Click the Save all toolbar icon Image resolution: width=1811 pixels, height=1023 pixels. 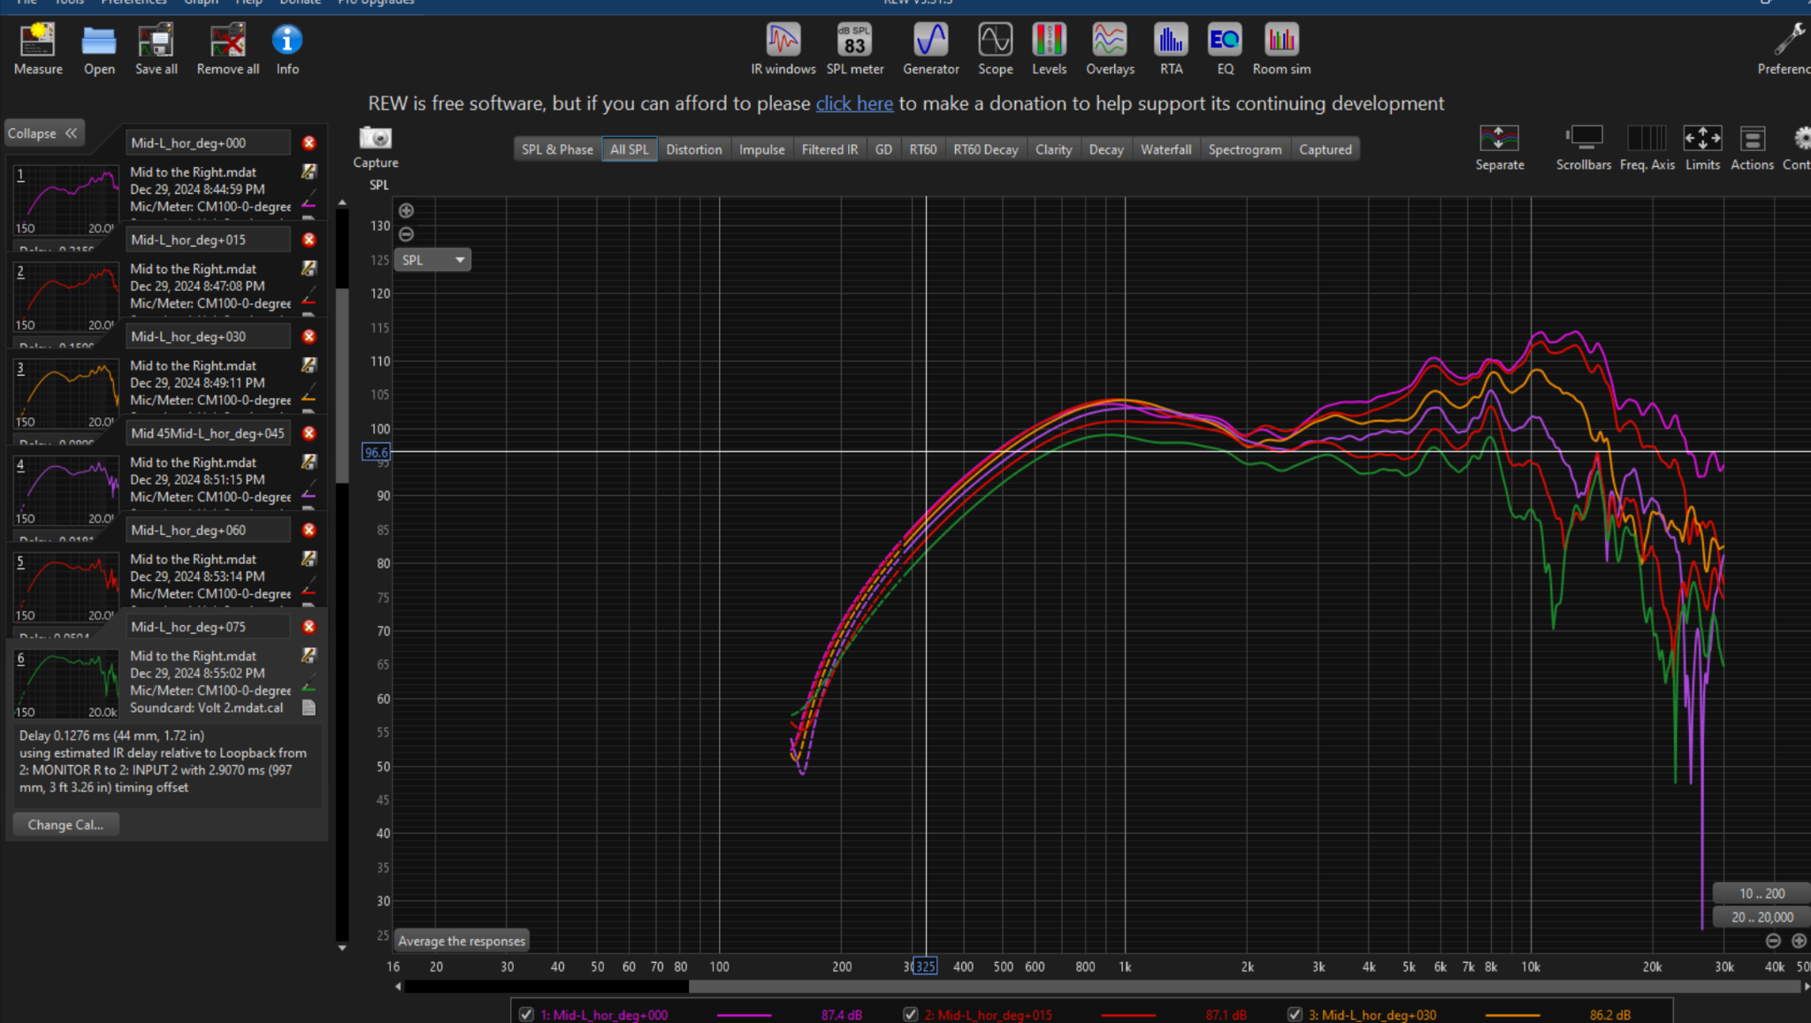tap(157, 49)
